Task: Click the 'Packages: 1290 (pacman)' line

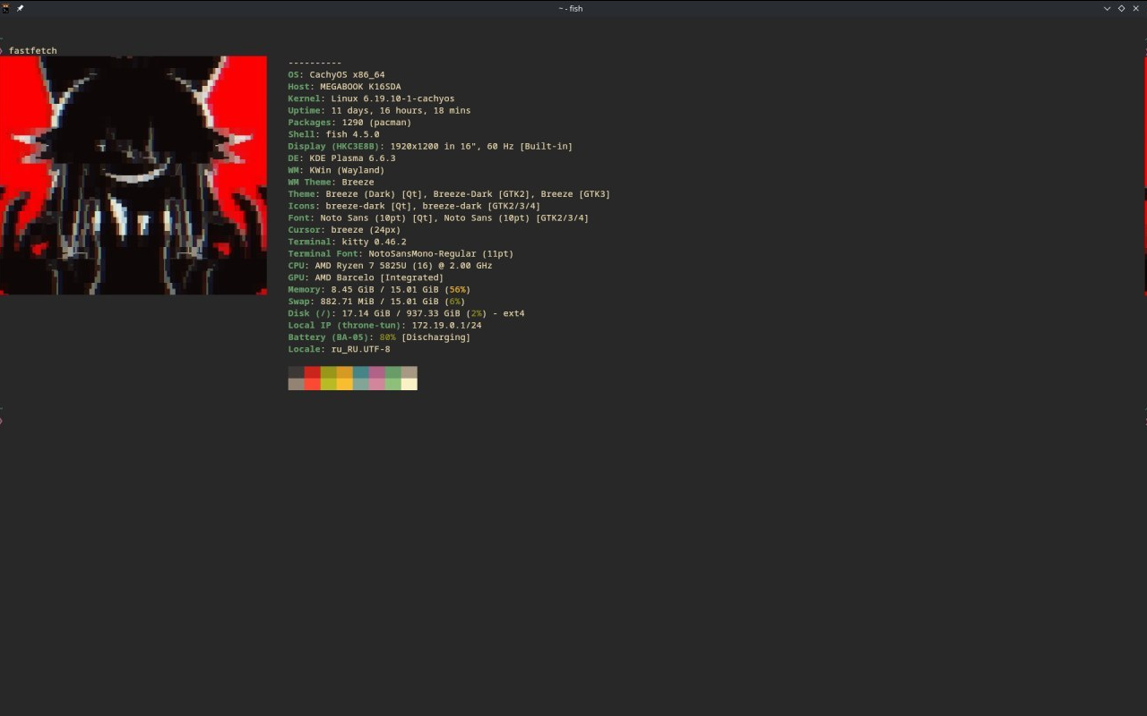Action: click(x=349, y=123)
